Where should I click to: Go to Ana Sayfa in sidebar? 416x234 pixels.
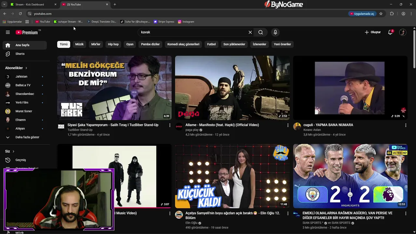(x=25, y=45)
